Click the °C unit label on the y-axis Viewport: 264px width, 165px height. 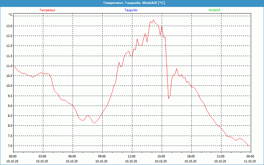[11, 15]
